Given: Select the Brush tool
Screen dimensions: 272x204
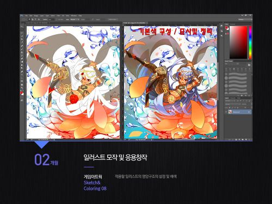Looking at the screenshot, I should tap(22, 49).
